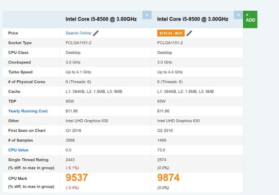Remove the Intel Core i5-8500 column

click(147, 15)
